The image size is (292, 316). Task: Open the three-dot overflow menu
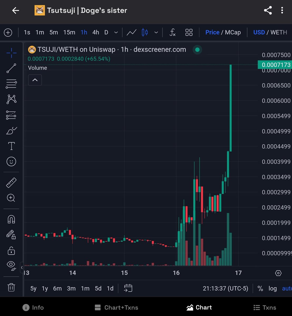(282, 10)
